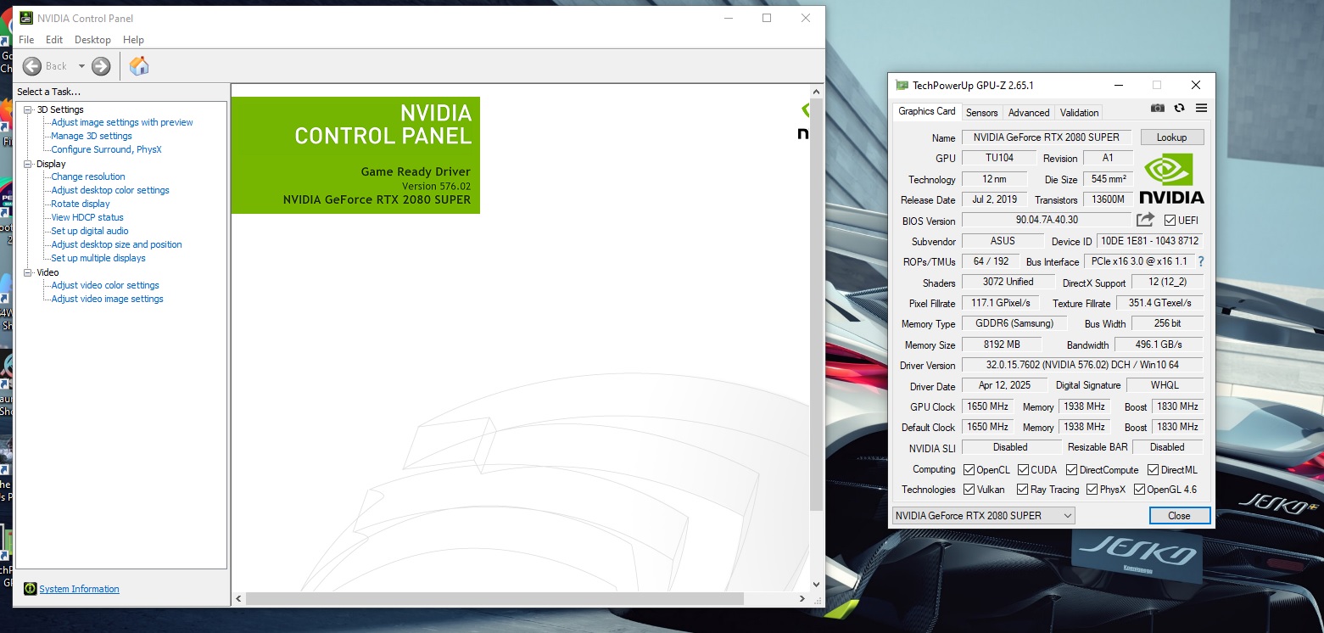Open Adjust video color settings

click(105, 285)
